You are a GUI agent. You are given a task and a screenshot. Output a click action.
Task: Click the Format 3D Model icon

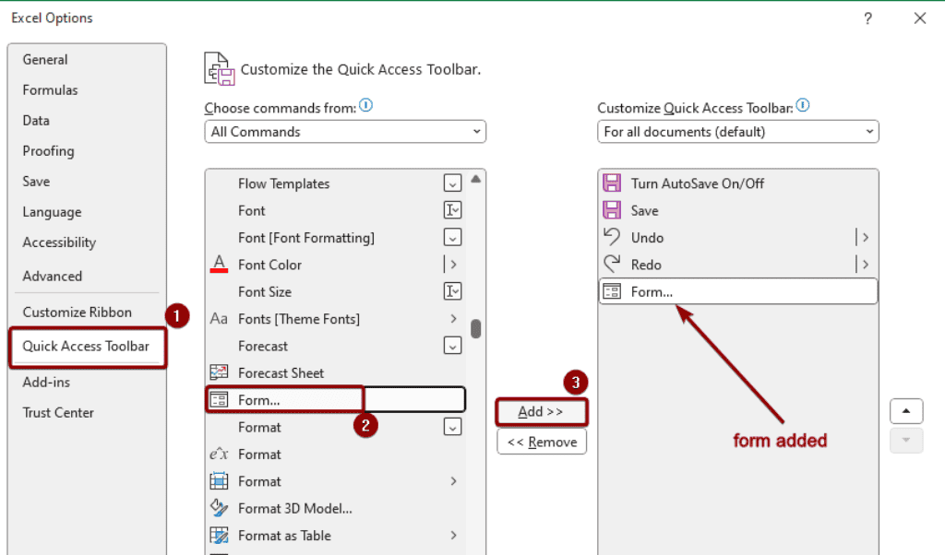[219, 508]
